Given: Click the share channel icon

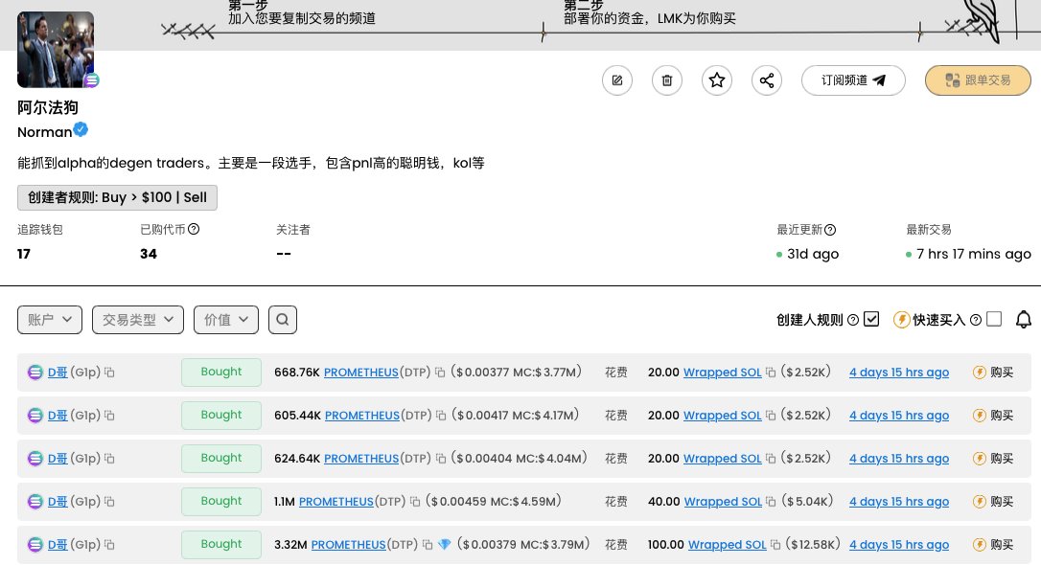Looking at the screenshot, I should 766,80.
